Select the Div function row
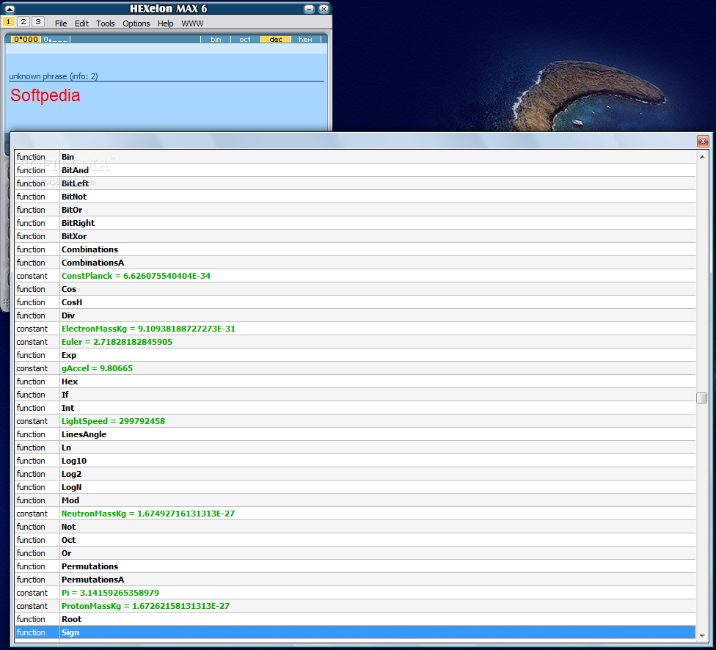Viewport: 716px width, 650px height. 355,315
